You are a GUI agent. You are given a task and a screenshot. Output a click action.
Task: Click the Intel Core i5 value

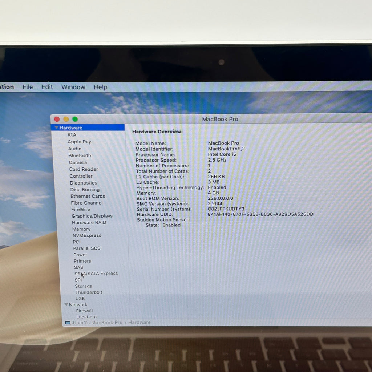[222, 154]
